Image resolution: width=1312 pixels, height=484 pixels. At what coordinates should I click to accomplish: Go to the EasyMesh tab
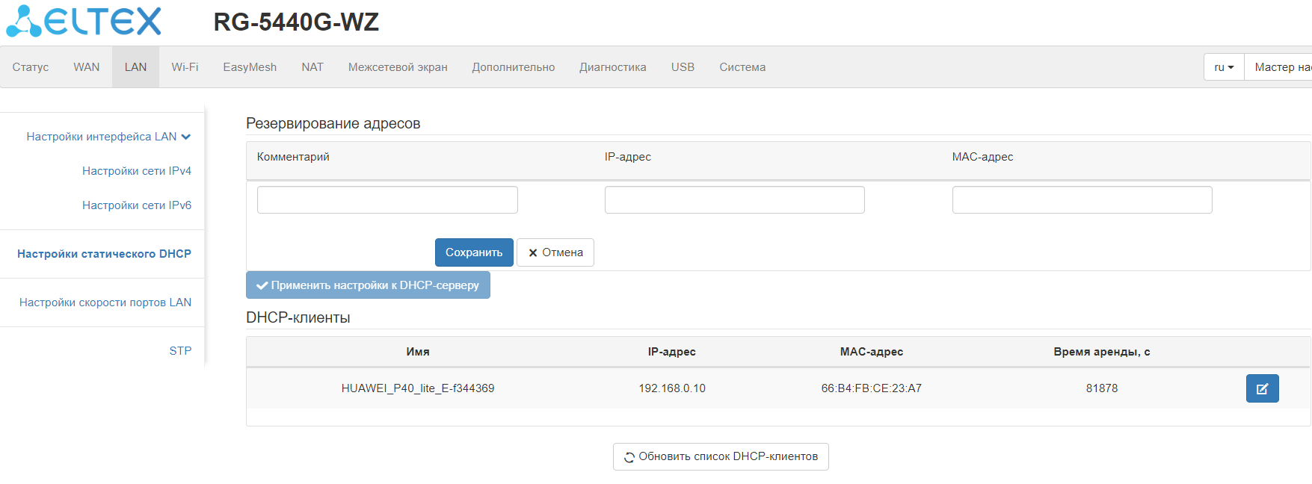tap(250, 67)
